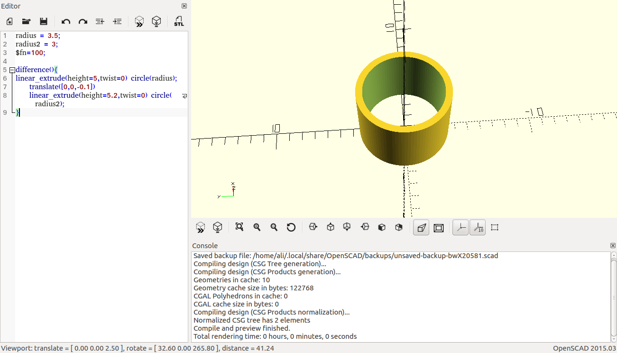The height and width of the screenshot is (353, 617).
Task: Open an existing SCAD file
Action: pos(26,21)
